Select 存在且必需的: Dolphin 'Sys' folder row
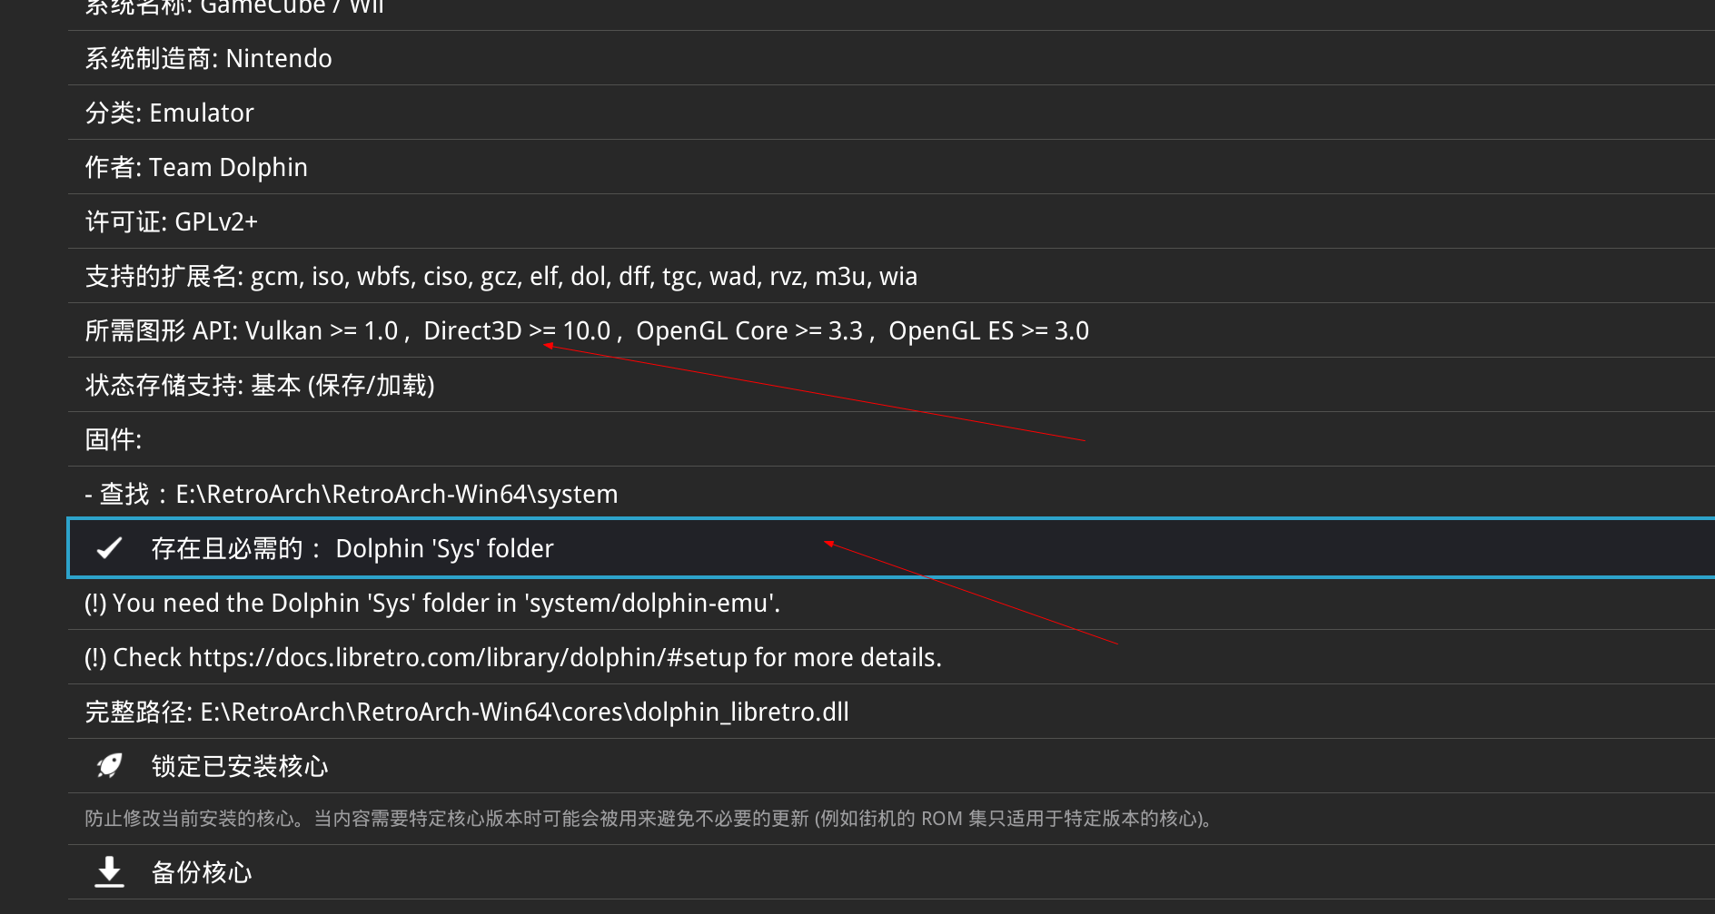Image resolution: width=1715 pixels, height=914 pixels. (x=891, y=548)
